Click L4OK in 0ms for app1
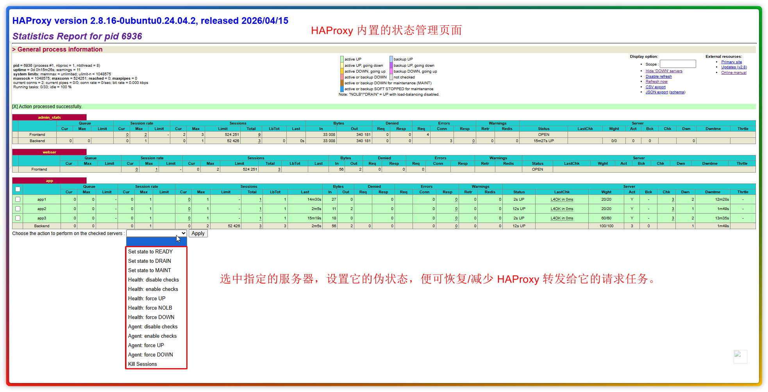768x392 pixels. tap(562, 200)
